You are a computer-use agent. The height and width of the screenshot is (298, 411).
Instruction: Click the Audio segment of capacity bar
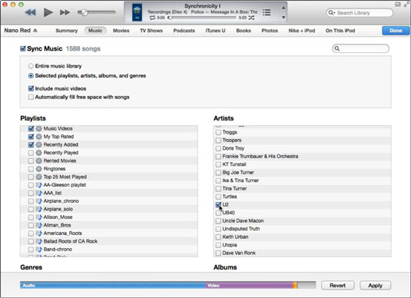pyautogui.click(x=113, y=286)
